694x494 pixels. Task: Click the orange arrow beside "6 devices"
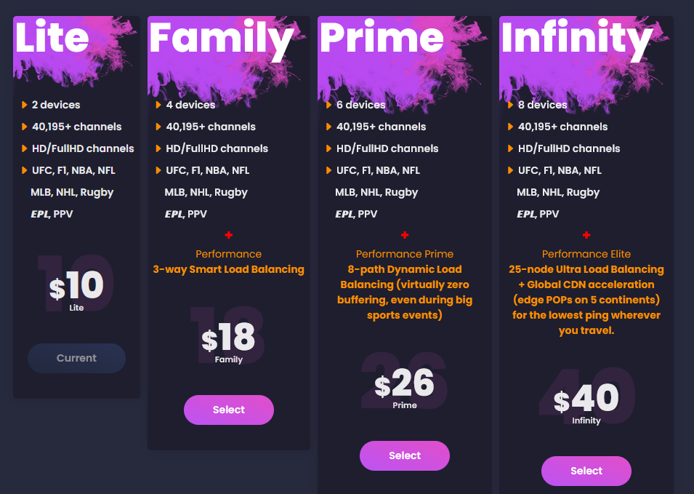(328, 105)
